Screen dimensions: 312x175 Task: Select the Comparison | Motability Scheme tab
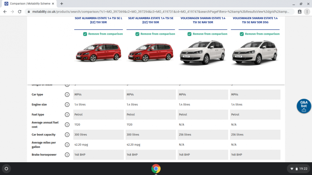coord(30,3)
